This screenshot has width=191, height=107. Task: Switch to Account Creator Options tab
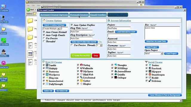pos(54,15)
